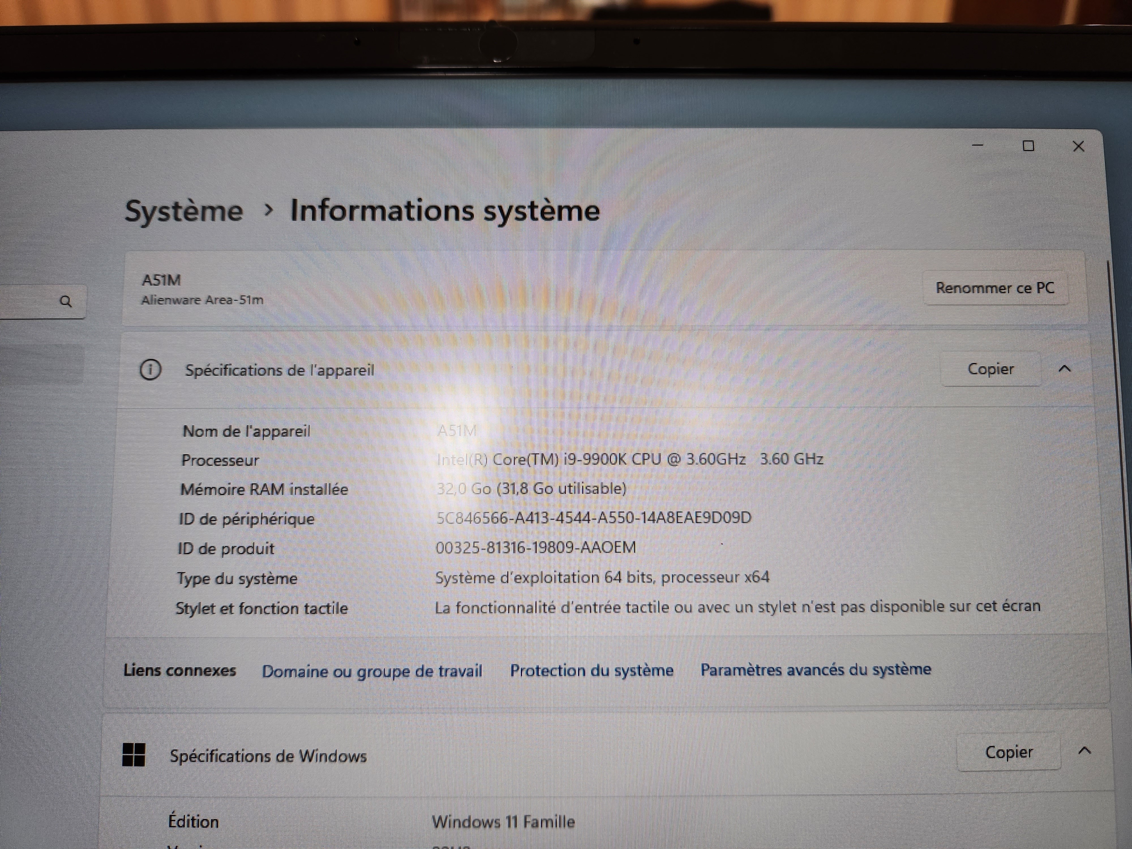Maximize the settings window
Viewport: 1132px width, 849px height.
[x=1028, y=146]
